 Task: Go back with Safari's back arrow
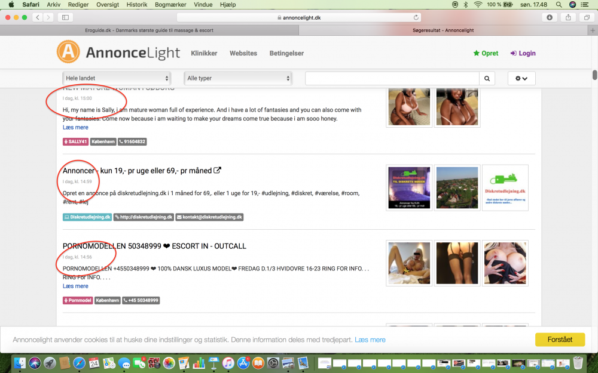(37, 17)
